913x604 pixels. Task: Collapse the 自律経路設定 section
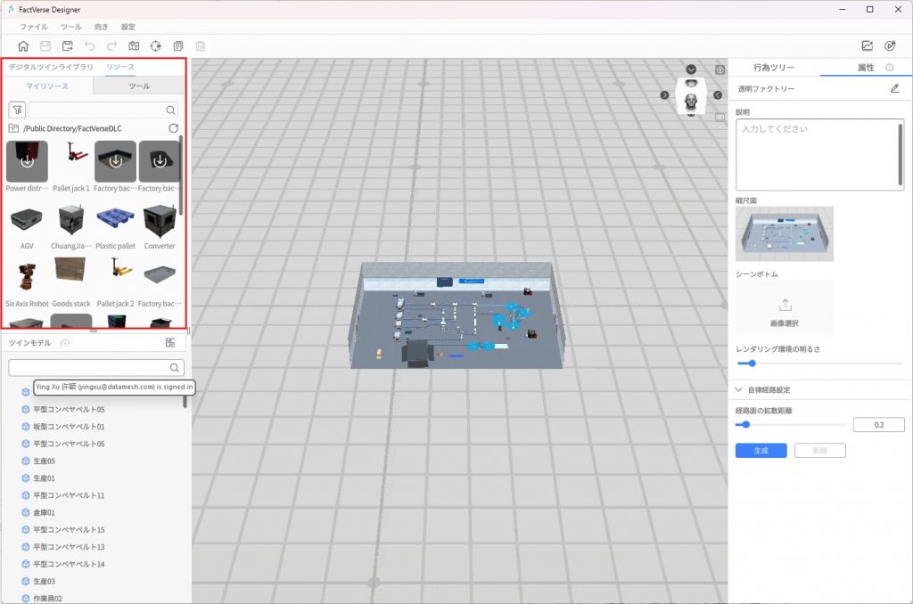739,389
